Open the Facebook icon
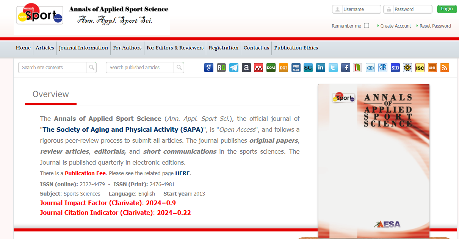Image resolution: width=459 pixels, height=239 pixels. [x=346, y=68]
